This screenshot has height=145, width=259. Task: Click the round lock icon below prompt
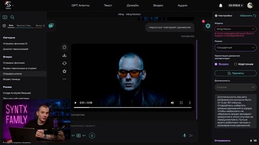pos(92,135)
